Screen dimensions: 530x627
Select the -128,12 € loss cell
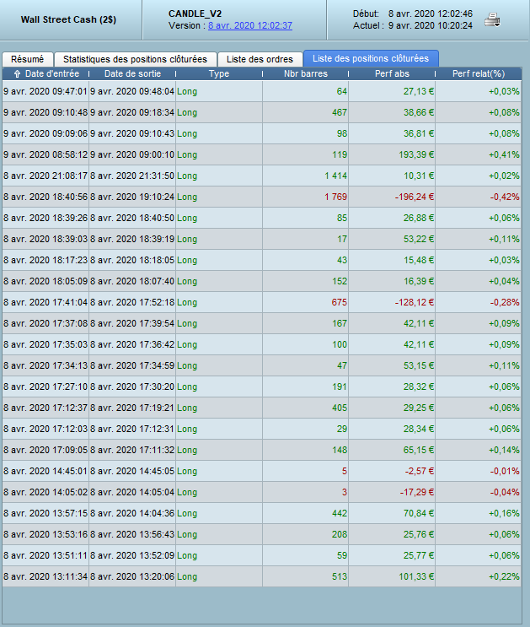coord(392,302)
